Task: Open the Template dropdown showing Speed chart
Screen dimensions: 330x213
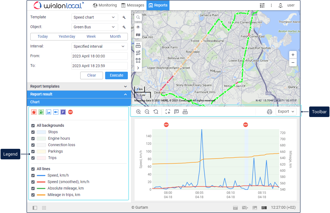Action: 95,17
